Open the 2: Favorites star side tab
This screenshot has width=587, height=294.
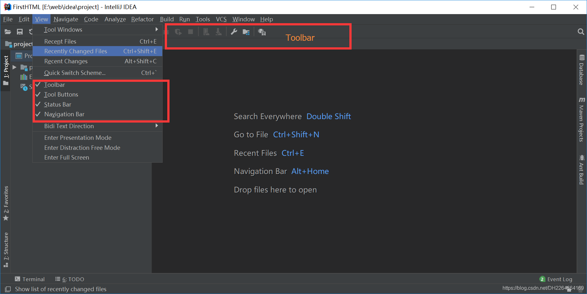click(6, 203)
